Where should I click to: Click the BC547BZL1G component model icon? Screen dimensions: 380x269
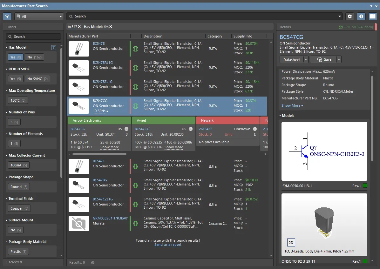click(135, 87)
